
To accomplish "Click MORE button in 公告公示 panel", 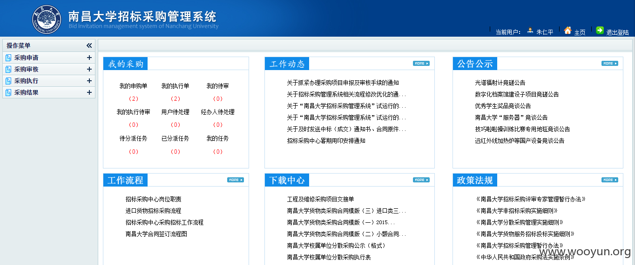I will coord(609,63).
